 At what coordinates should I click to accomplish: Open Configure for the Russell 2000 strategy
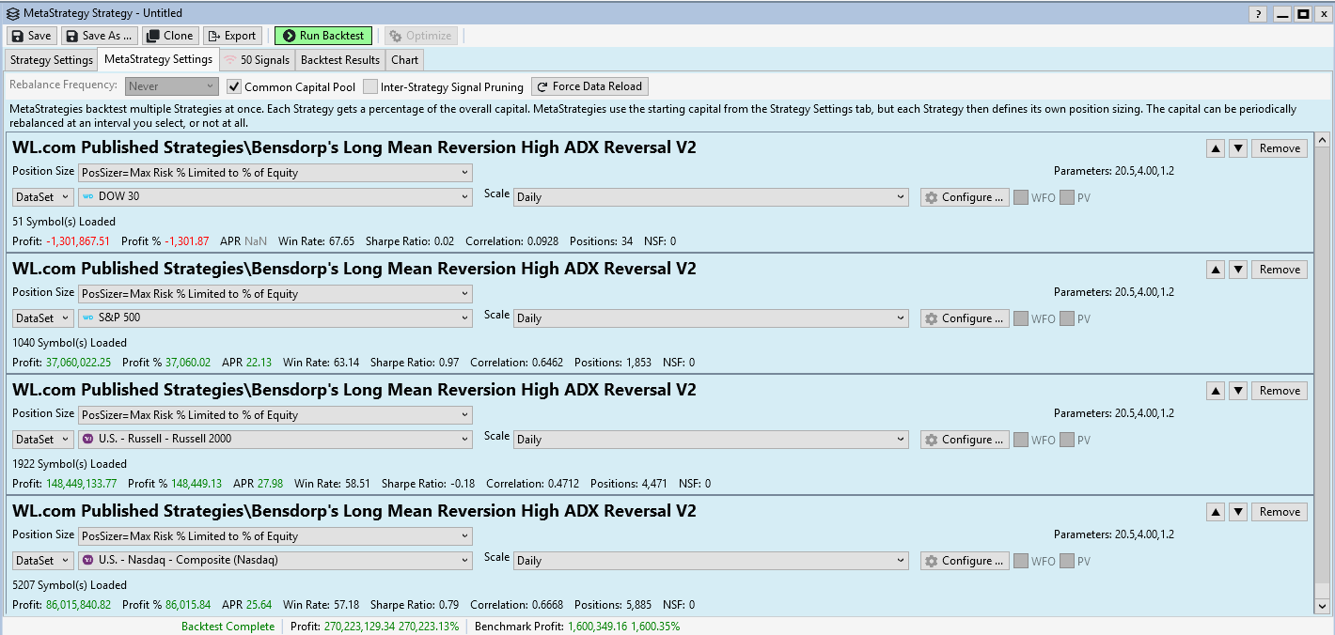click(965, 440)
